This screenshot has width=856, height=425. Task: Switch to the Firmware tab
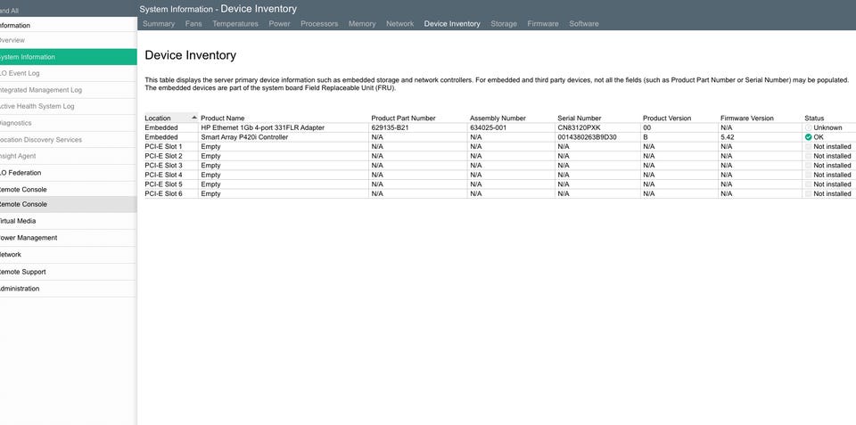(543, 23)
